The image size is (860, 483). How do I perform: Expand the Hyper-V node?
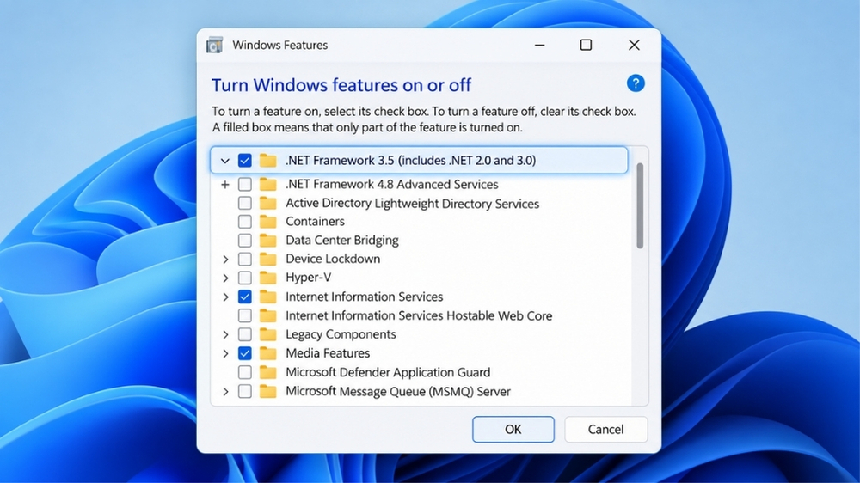pyautogui.click(x=225, y=278)
